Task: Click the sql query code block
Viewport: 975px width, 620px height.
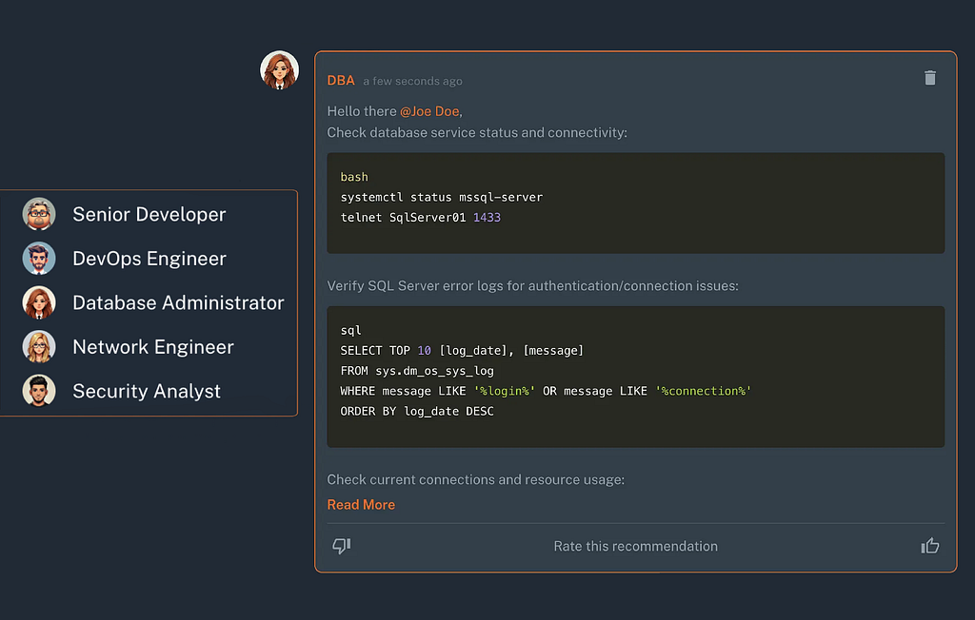Action: click(x=635, y=377)
